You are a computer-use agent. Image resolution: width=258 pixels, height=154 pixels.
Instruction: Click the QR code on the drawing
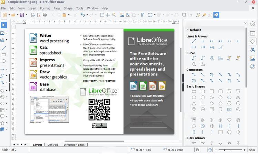point(99,110)
